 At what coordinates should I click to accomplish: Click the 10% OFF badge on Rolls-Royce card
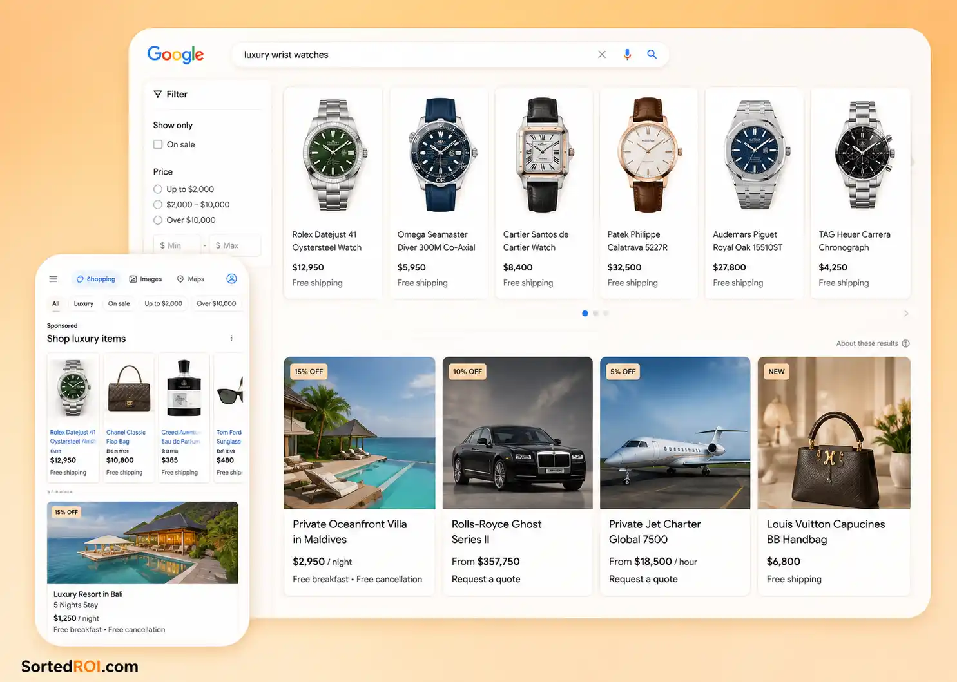click(467, 372)
